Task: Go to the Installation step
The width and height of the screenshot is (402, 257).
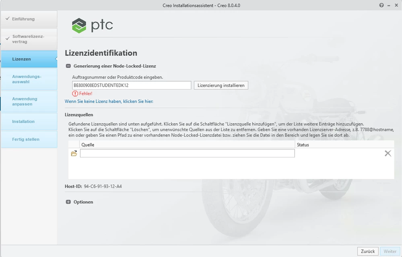Action: tap(24, 121)
